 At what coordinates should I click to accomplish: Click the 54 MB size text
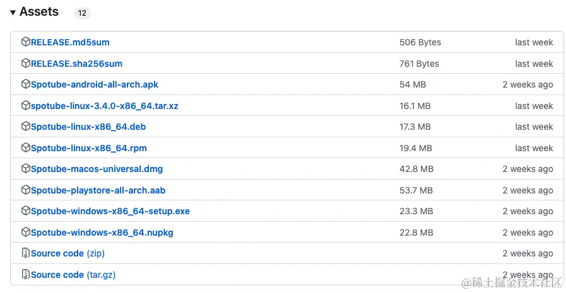point(413,84)
